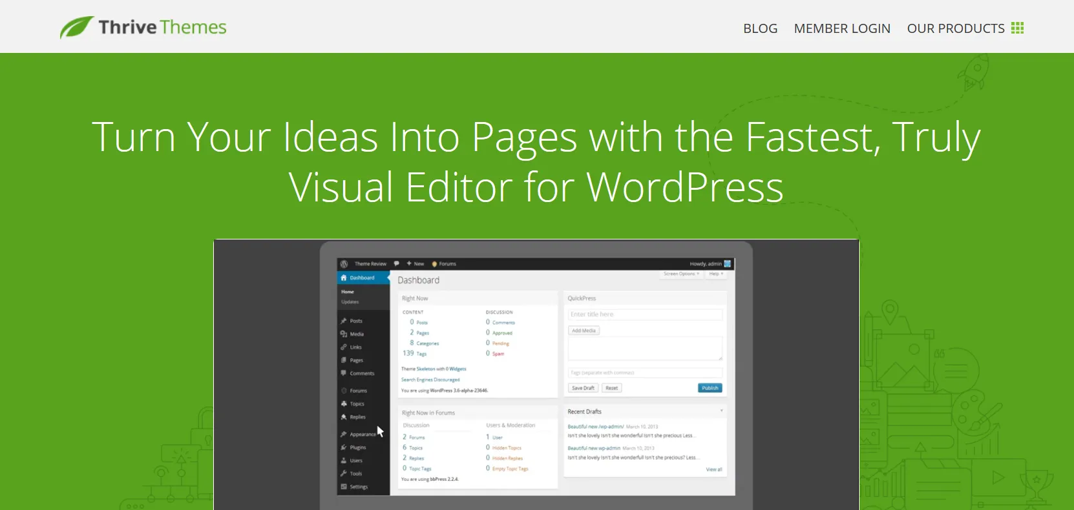This screenshot has width=1074, height=510.
Task: Open the Beautiful new /wp-admin/ draft
Action: 596,427
